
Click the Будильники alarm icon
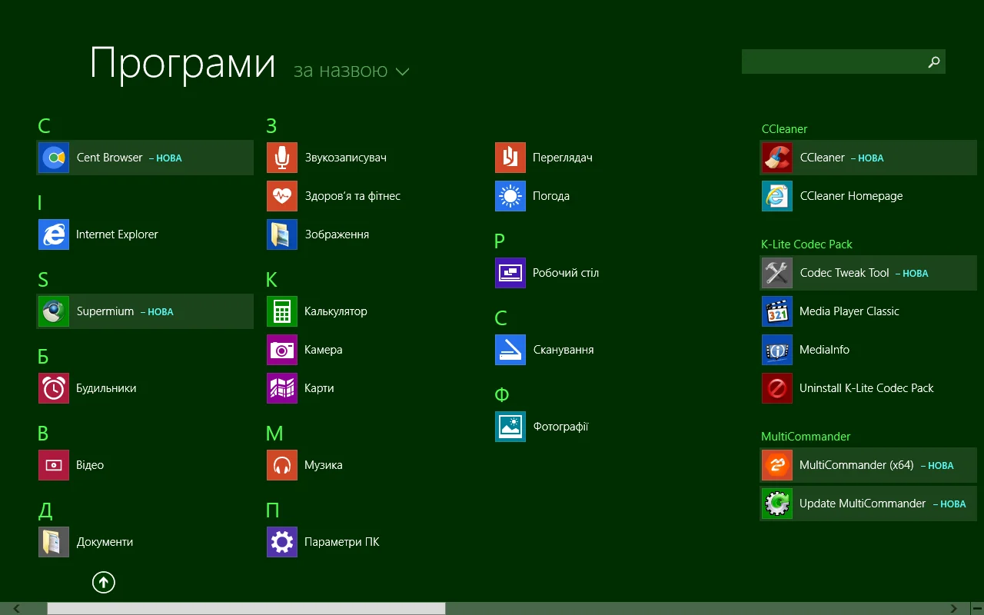[x=54, y=388]
